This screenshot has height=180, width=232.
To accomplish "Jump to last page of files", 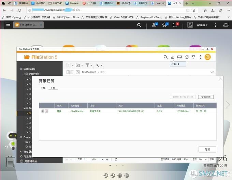I will point(107,160).
